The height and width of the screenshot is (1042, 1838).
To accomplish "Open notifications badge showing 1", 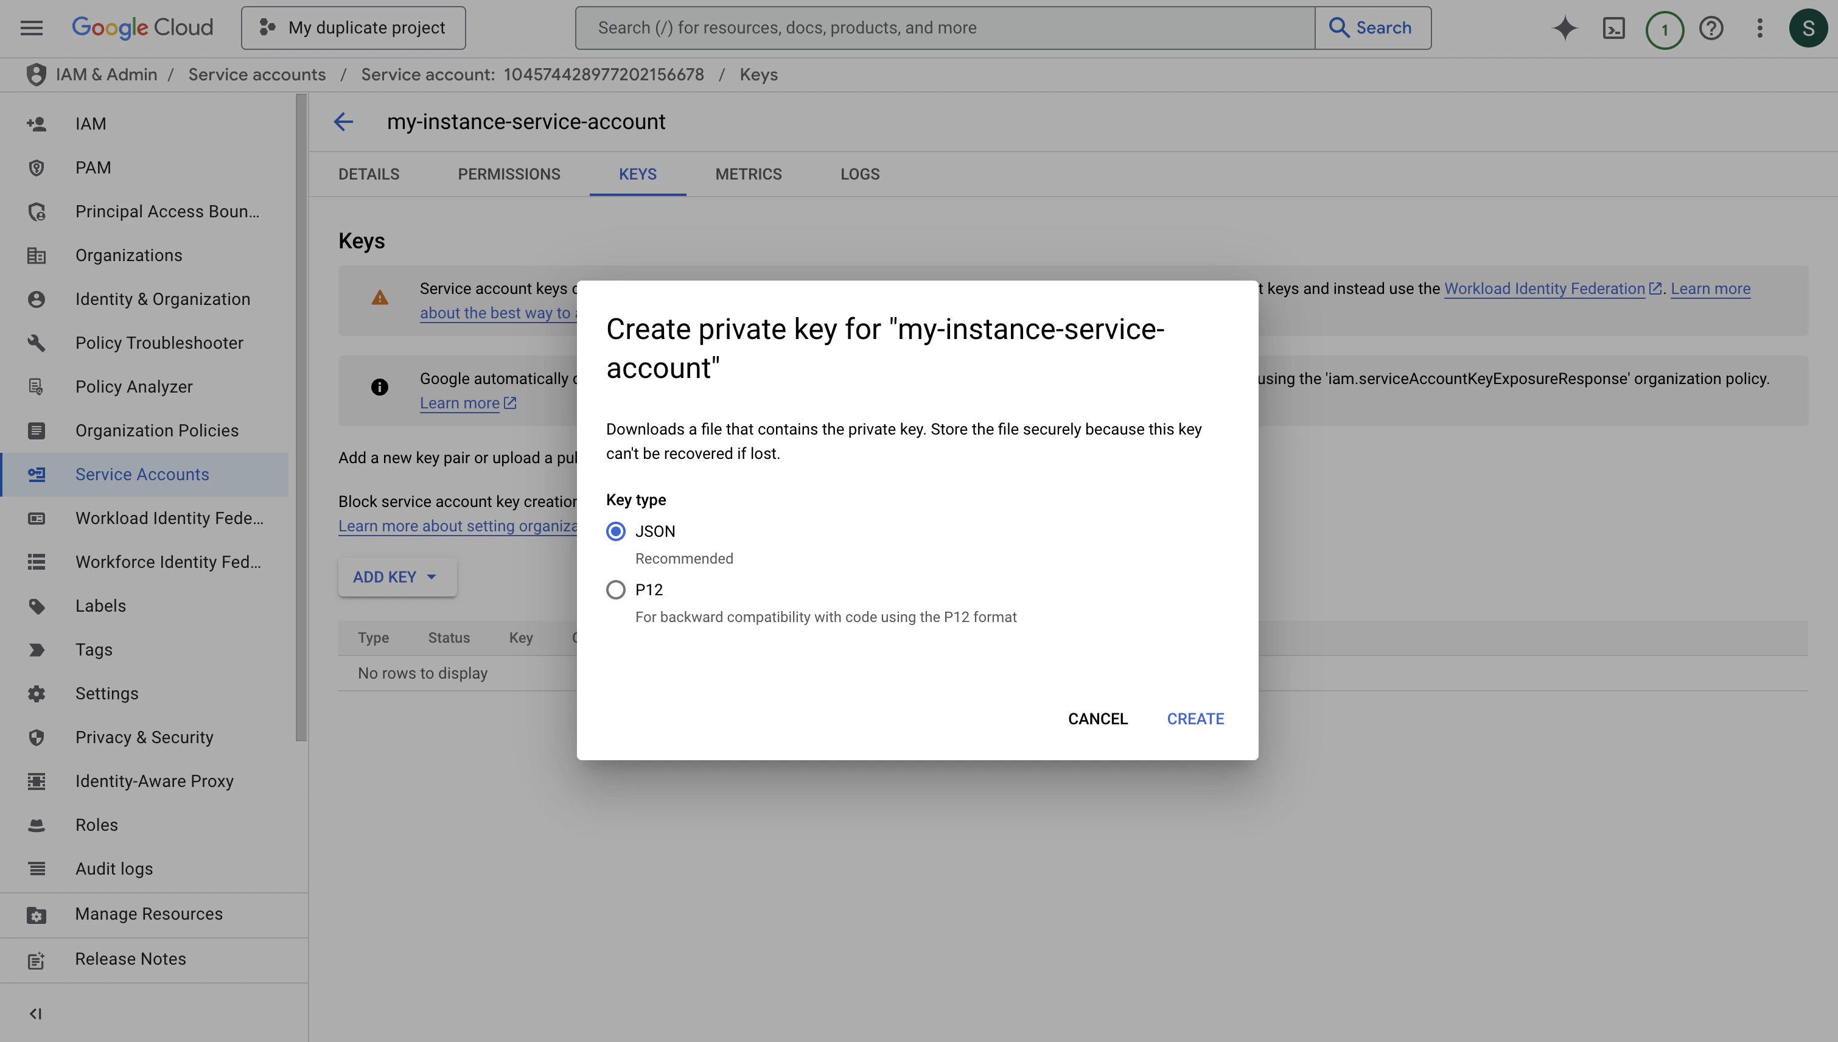I will point(1664,29).
